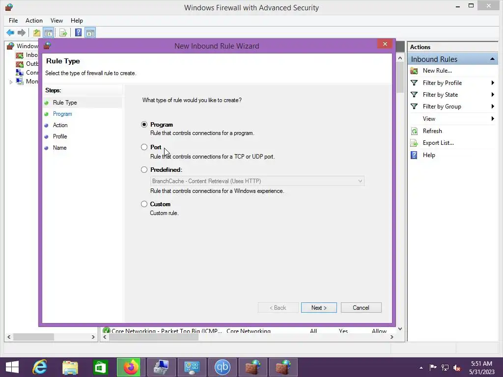Image resolution: width=503 pixels, height=377 pixels.
Task: Click the Export List icon in Actions pane
Action: pos(414,143)
